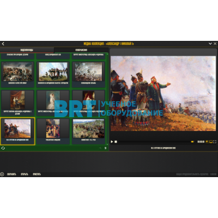Click the refresh icon below the gallery

coord(3,148)
